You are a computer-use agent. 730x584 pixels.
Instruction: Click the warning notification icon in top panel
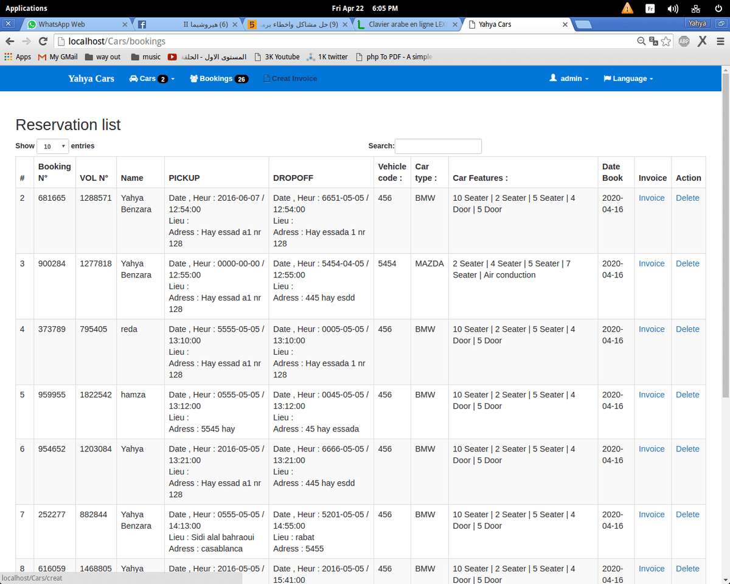point(627,9)
